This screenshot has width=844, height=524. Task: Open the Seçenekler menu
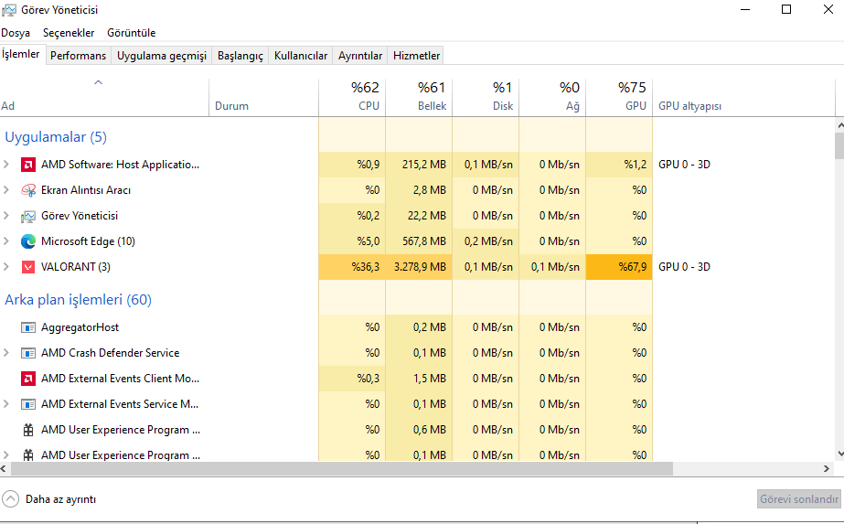(x=69, y=33)
